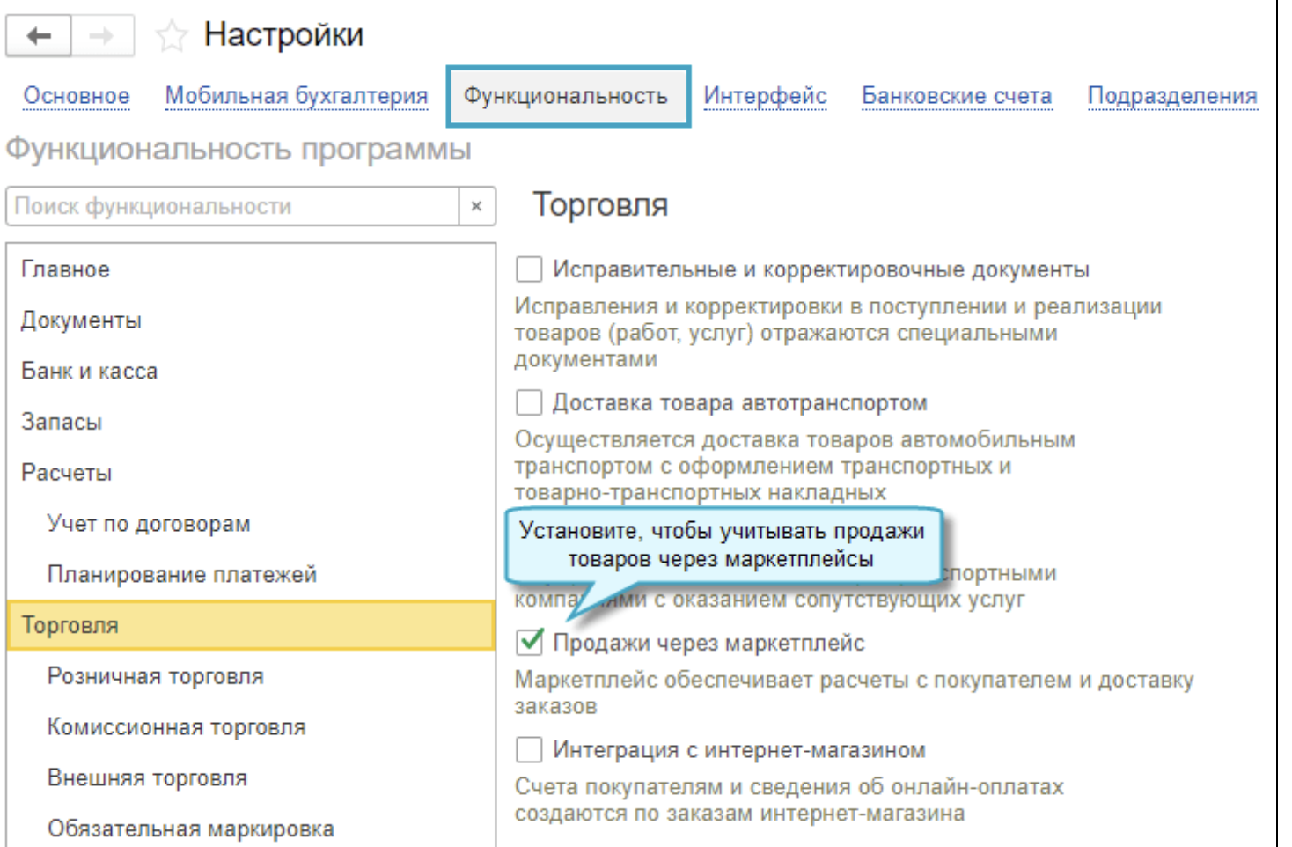Enable Исправительные и корректировочные документы checkbox
Viewport: 1292px width, 847px height.
tap(529, 269)
